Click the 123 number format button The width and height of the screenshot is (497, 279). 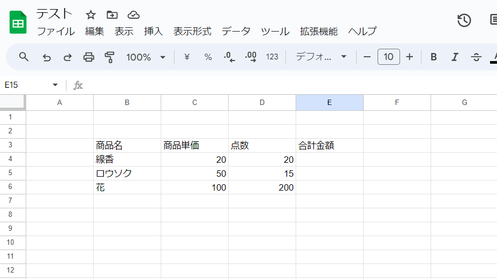(272, 57)
